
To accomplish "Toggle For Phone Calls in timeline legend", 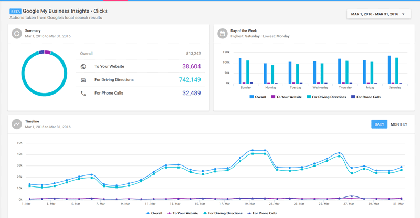I will point(262,213).
